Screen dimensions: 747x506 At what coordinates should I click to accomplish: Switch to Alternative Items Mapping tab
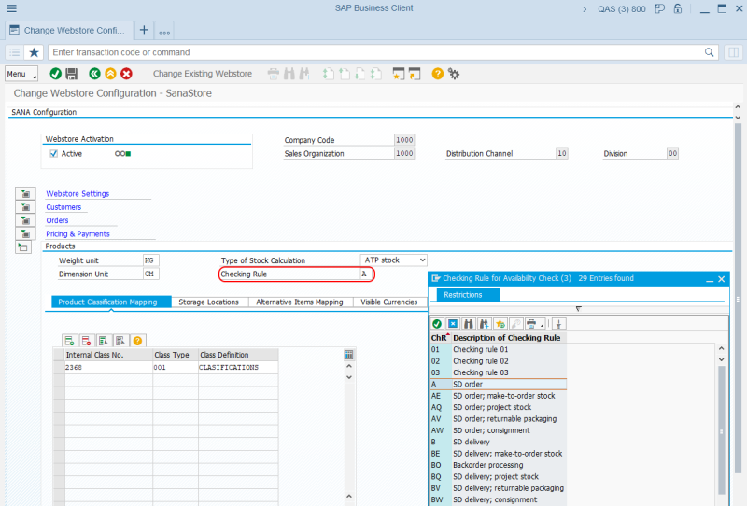[x=300, y=302]
